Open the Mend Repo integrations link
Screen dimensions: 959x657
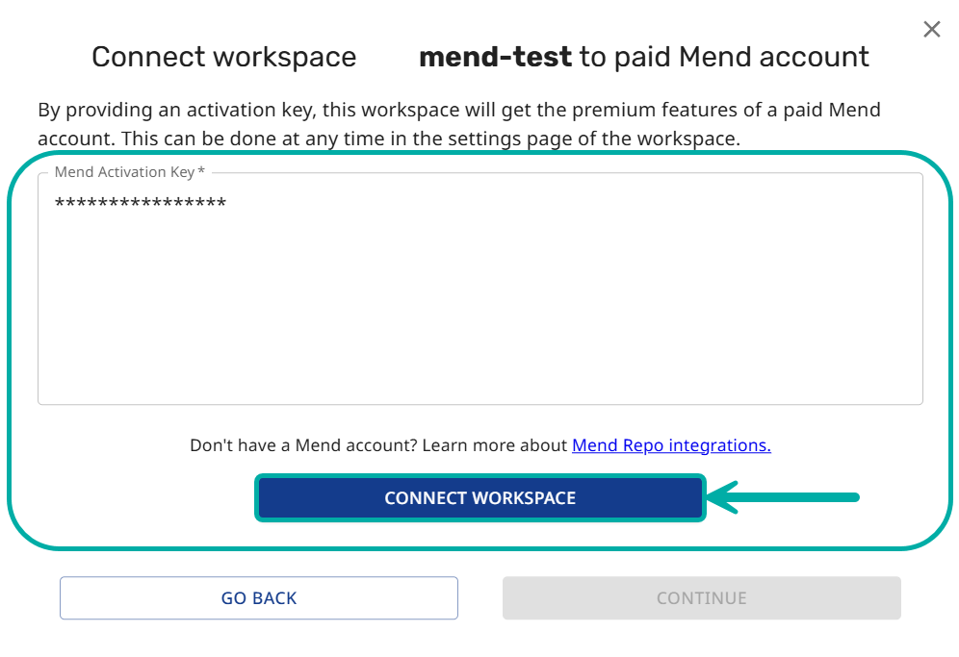tap(671, 445)
